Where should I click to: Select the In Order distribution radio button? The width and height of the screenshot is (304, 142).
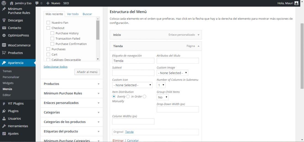(x=128, y=96)
